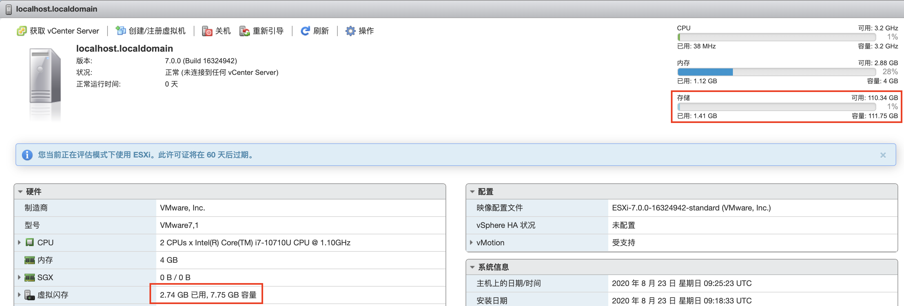Click the storage usage progress bar
Screen dimensions: 904x306
click(x=776, y=107)
